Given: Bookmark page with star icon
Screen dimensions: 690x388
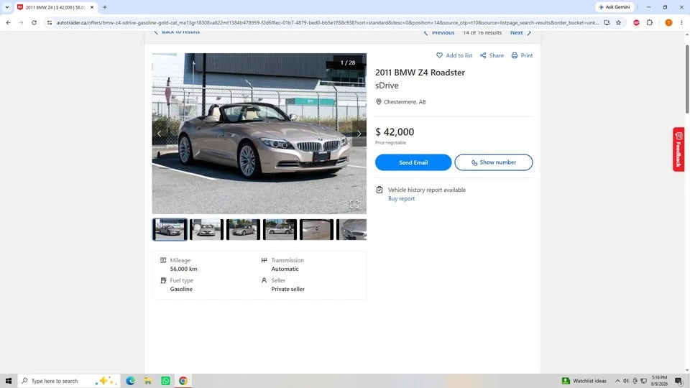Looking at the screenshot, I should point(618,22).
